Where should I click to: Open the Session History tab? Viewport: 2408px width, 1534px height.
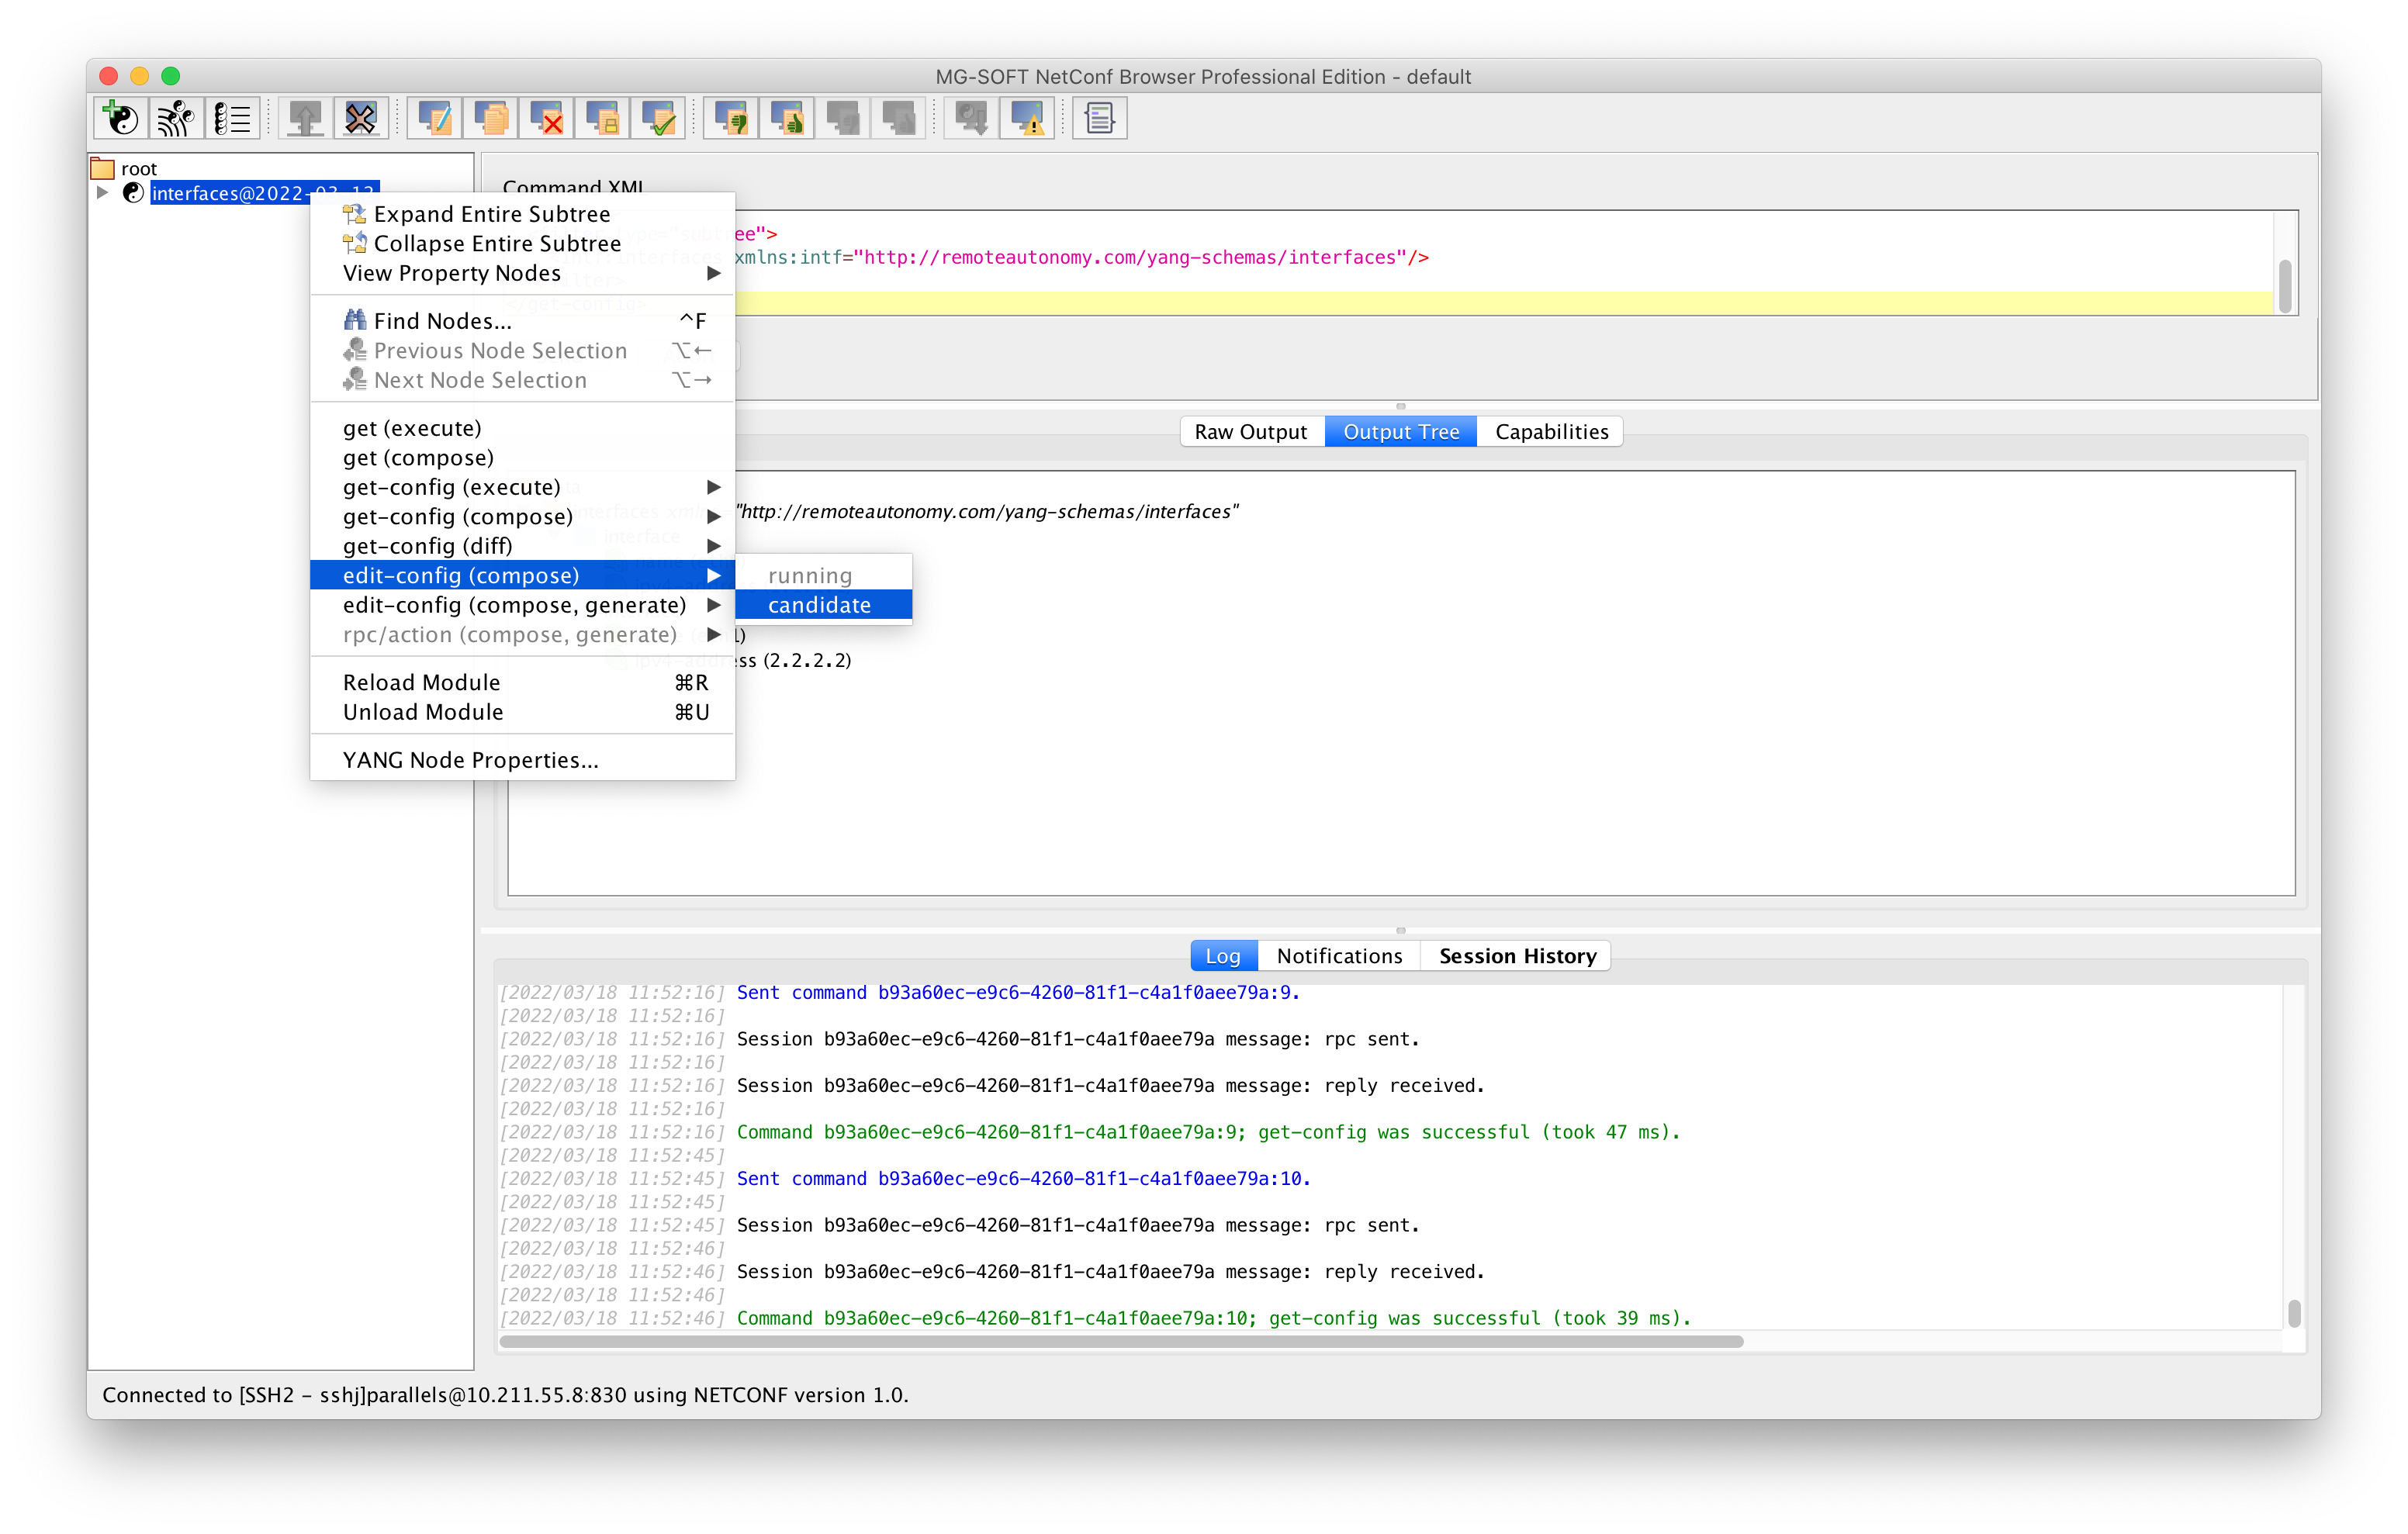pos(1516,955)
